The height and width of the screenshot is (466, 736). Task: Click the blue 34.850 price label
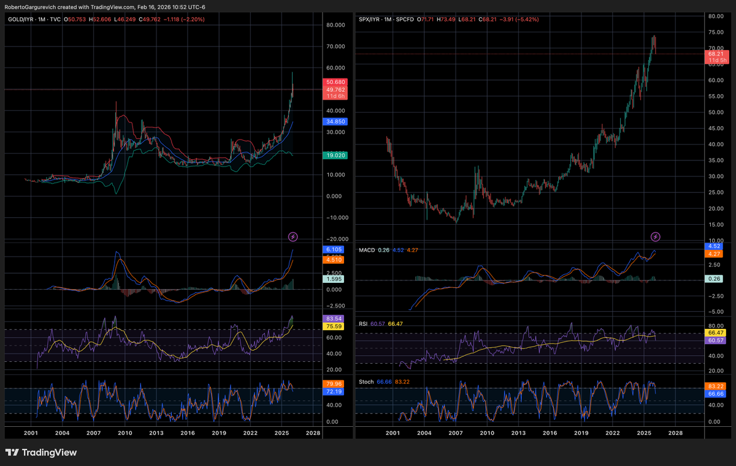[334, 122]
